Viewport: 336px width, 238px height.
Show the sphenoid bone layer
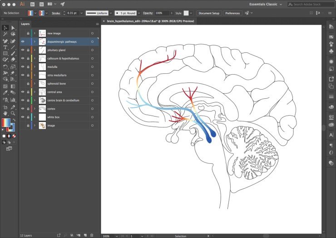[23, 83]
